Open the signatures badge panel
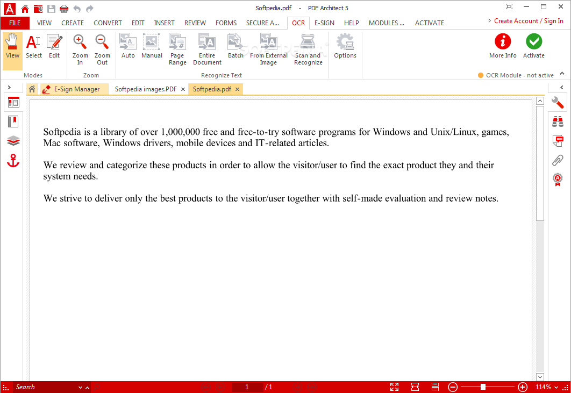This screenshot has width=571, height=393. (x=558, y=180)
